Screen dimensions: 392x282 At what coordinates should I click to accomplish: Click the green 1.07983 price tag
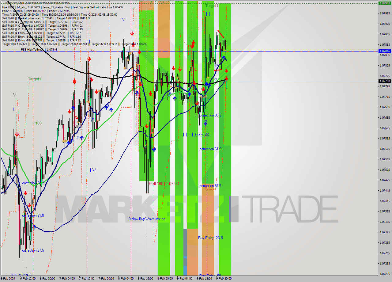click(x=385, y=3)
